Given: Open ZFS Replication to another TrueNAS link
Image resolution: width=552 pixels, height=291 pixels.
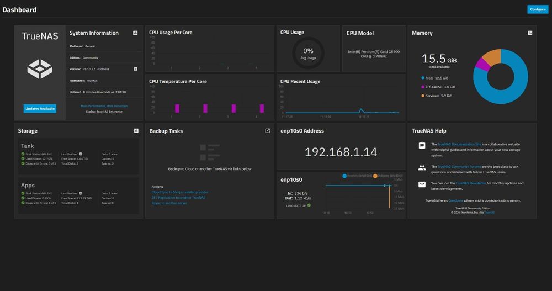Looking at the screenshot, I should point(178,198).
